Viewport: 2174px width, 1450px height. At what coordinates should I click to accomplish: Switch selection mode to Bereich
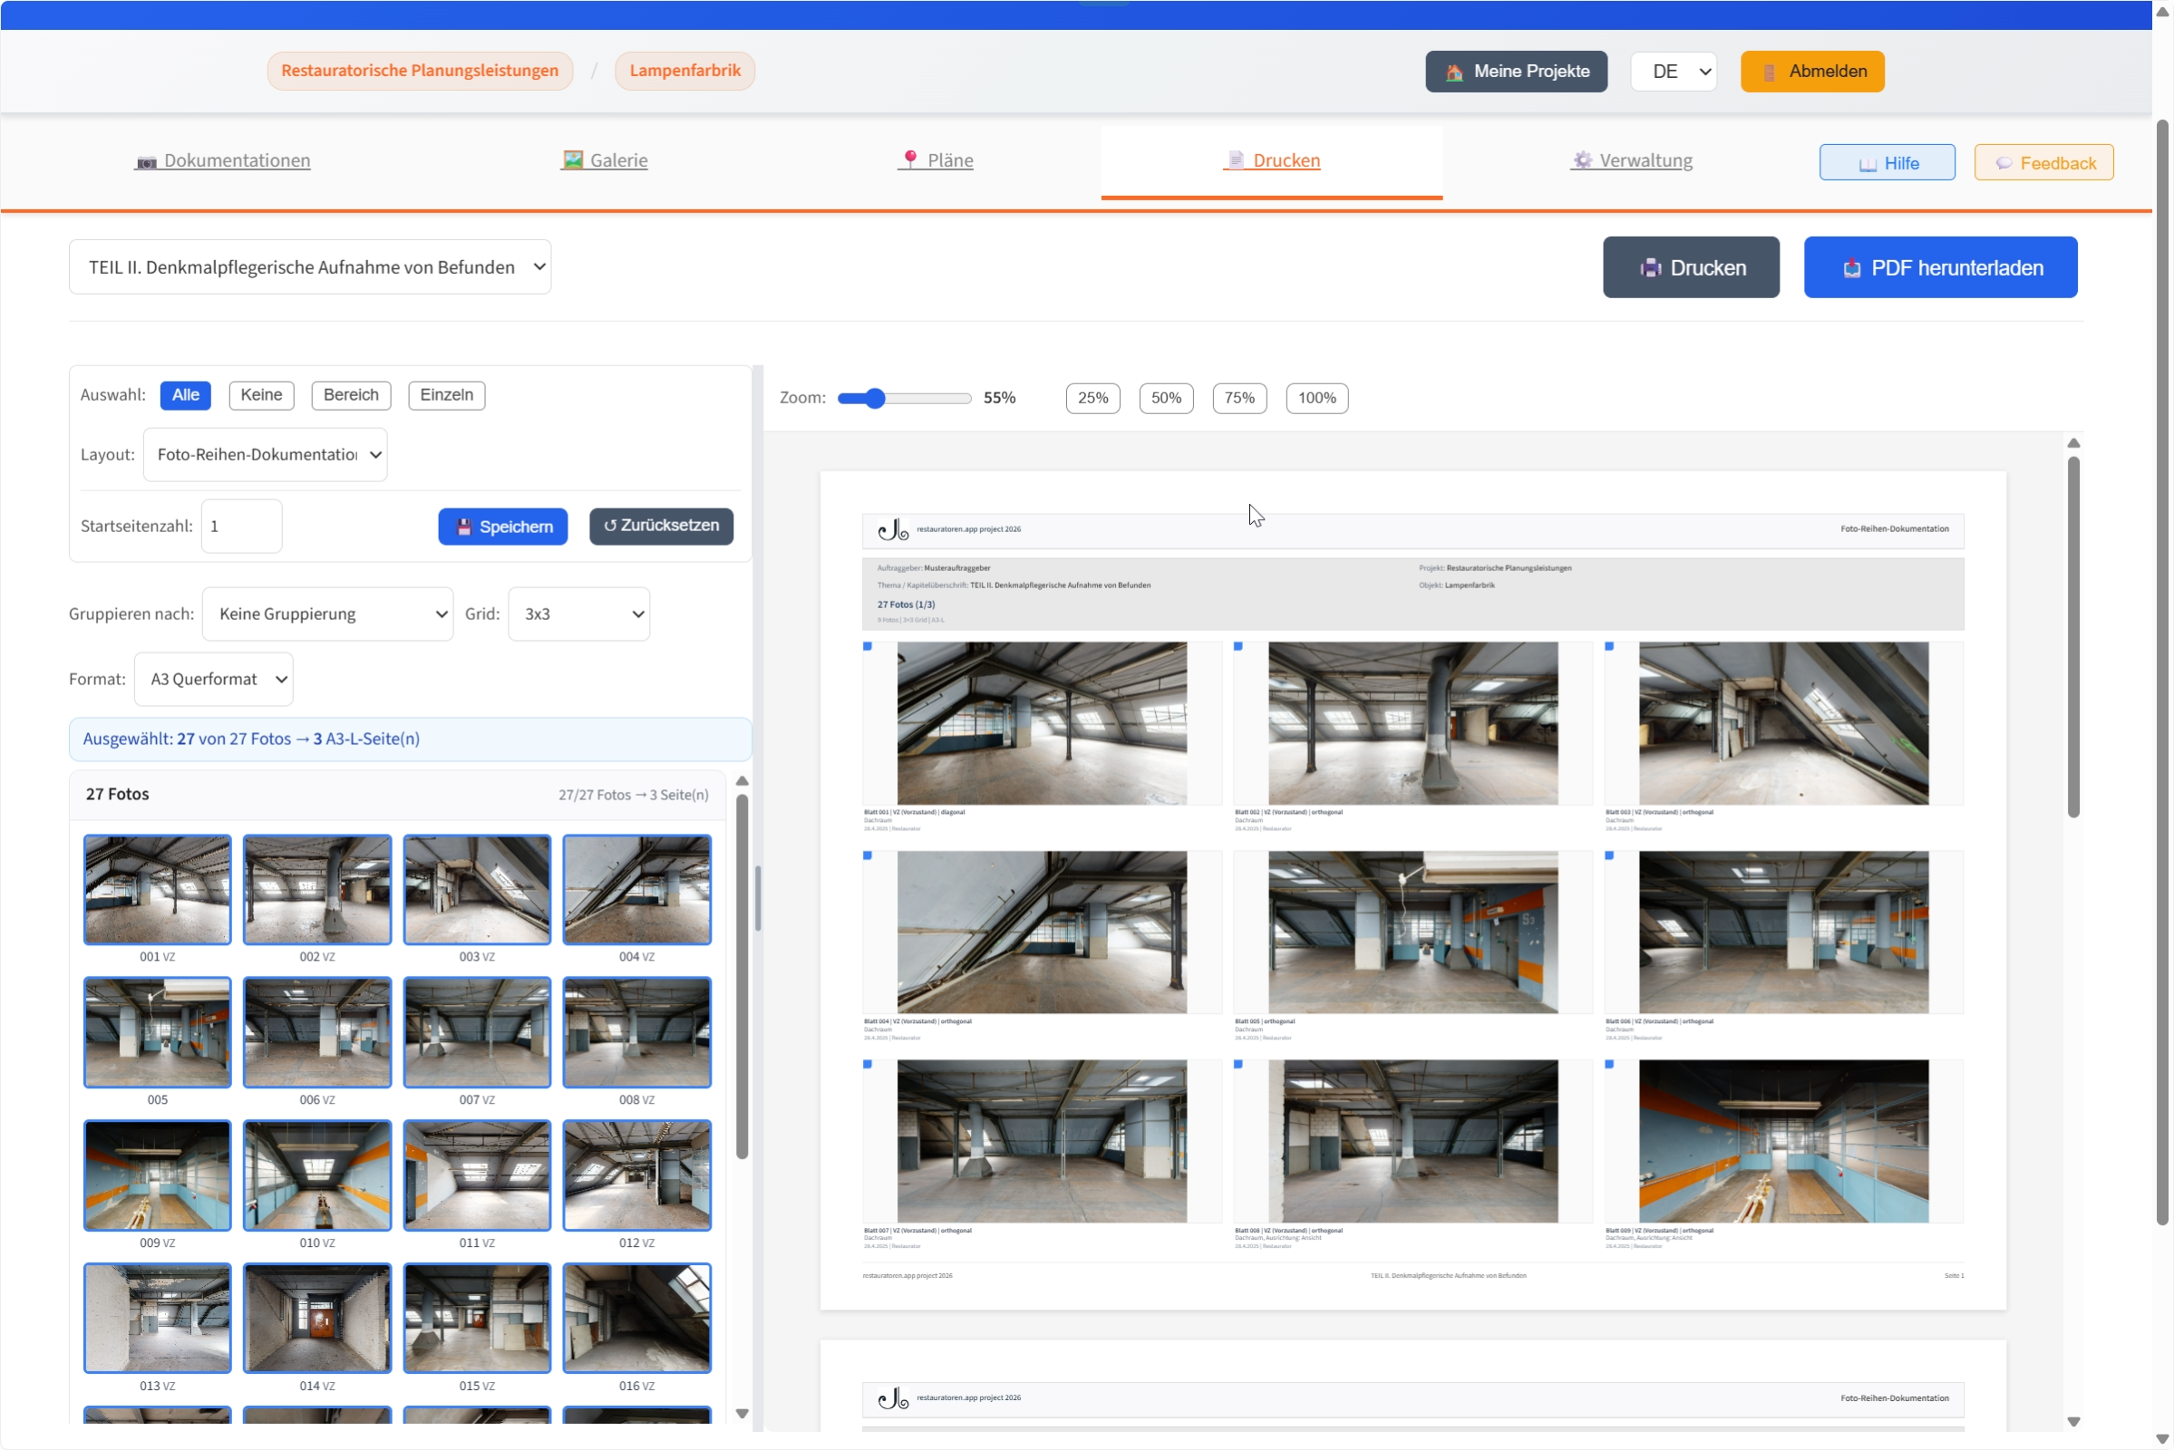click(x=351, y=395)
